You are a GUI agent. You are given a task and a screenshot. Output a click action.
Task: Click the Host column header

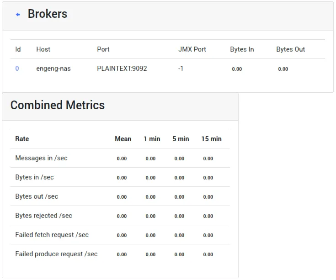[43, 49]
